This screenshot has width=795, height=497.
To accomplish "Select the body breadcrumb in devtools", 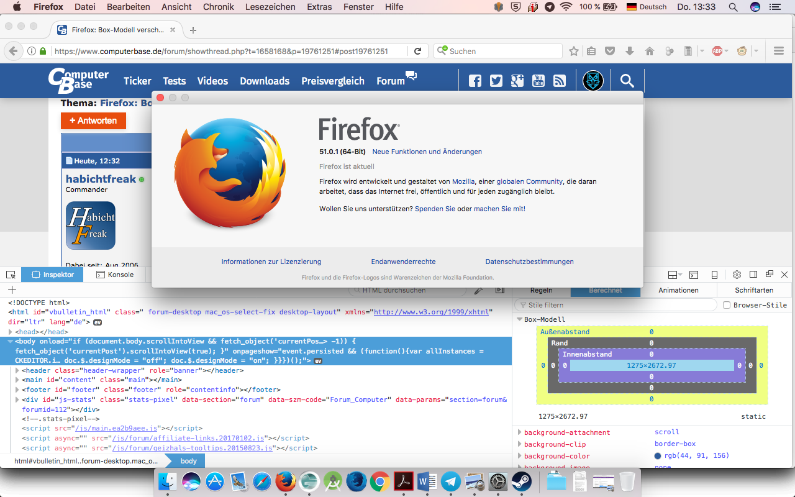I will (188, 461).
